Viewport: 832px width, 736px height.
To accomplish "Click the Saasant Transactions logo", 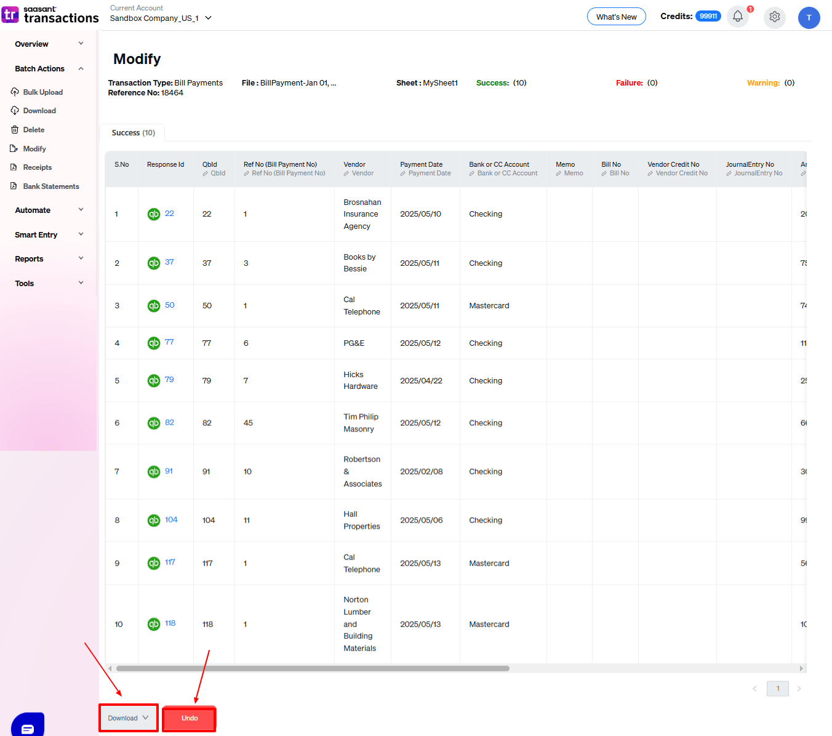I will [50, 15].
